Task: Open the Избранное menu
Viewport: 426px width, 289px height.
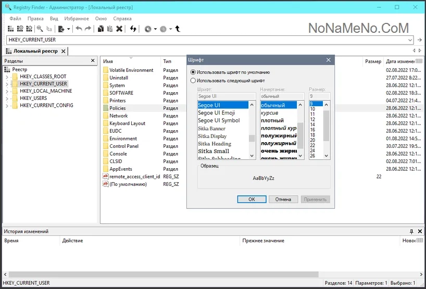Action: [77, 18]
